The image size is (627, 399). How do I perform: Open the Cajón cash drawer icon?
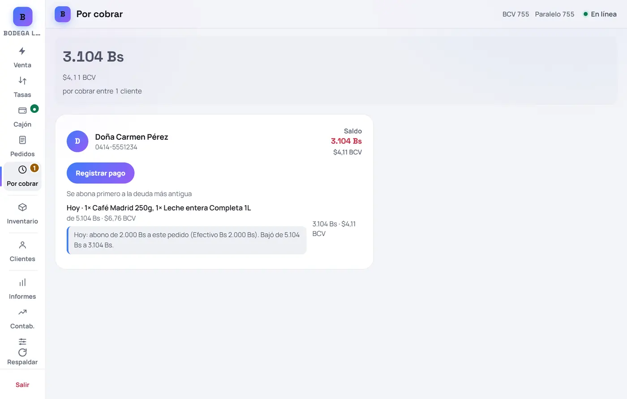[22, 110]
